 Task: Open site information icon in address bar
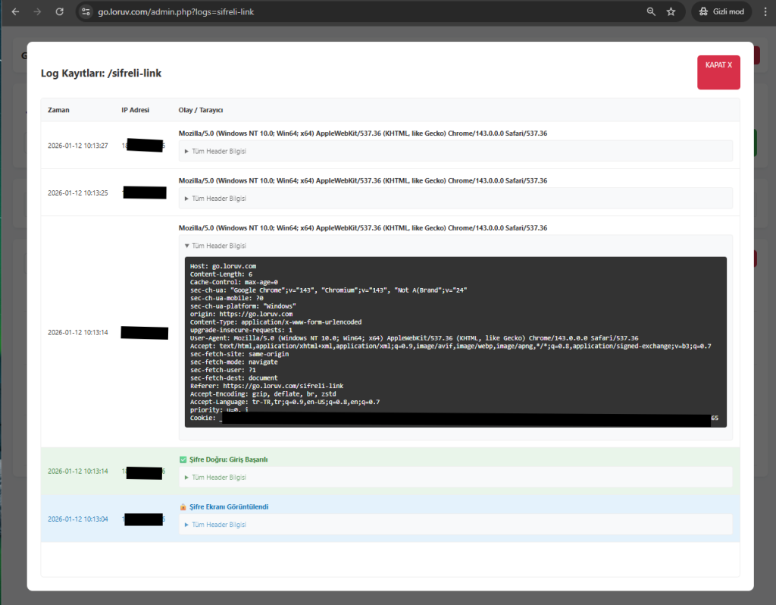point(86,12)
